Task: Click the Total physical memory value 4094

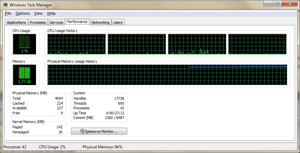Action: tap(59, 98)
